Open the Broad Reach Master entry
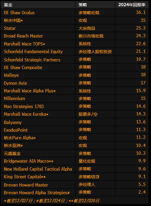151x206 pixels. tap(23, 36)
